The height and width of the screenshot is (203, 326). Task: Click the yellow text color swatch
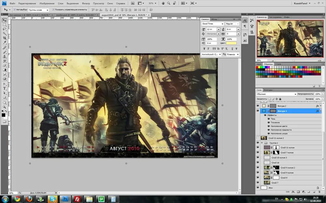[231, 43]
